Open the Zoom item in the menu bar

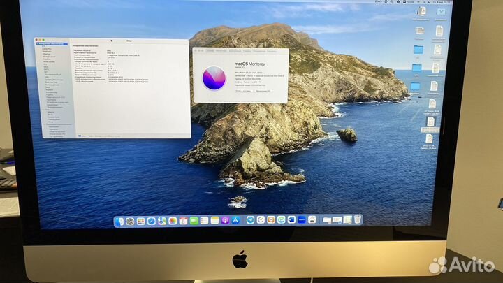click(x=379, y=1)
